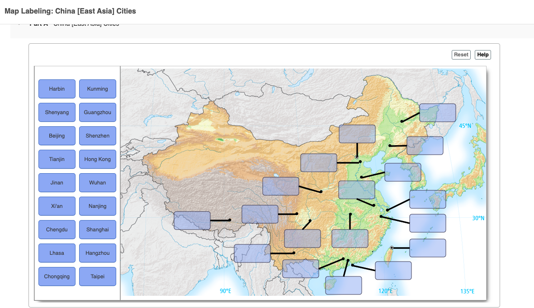Select the Jinan city label
This screenshot has height=308, width=534.
57,183
